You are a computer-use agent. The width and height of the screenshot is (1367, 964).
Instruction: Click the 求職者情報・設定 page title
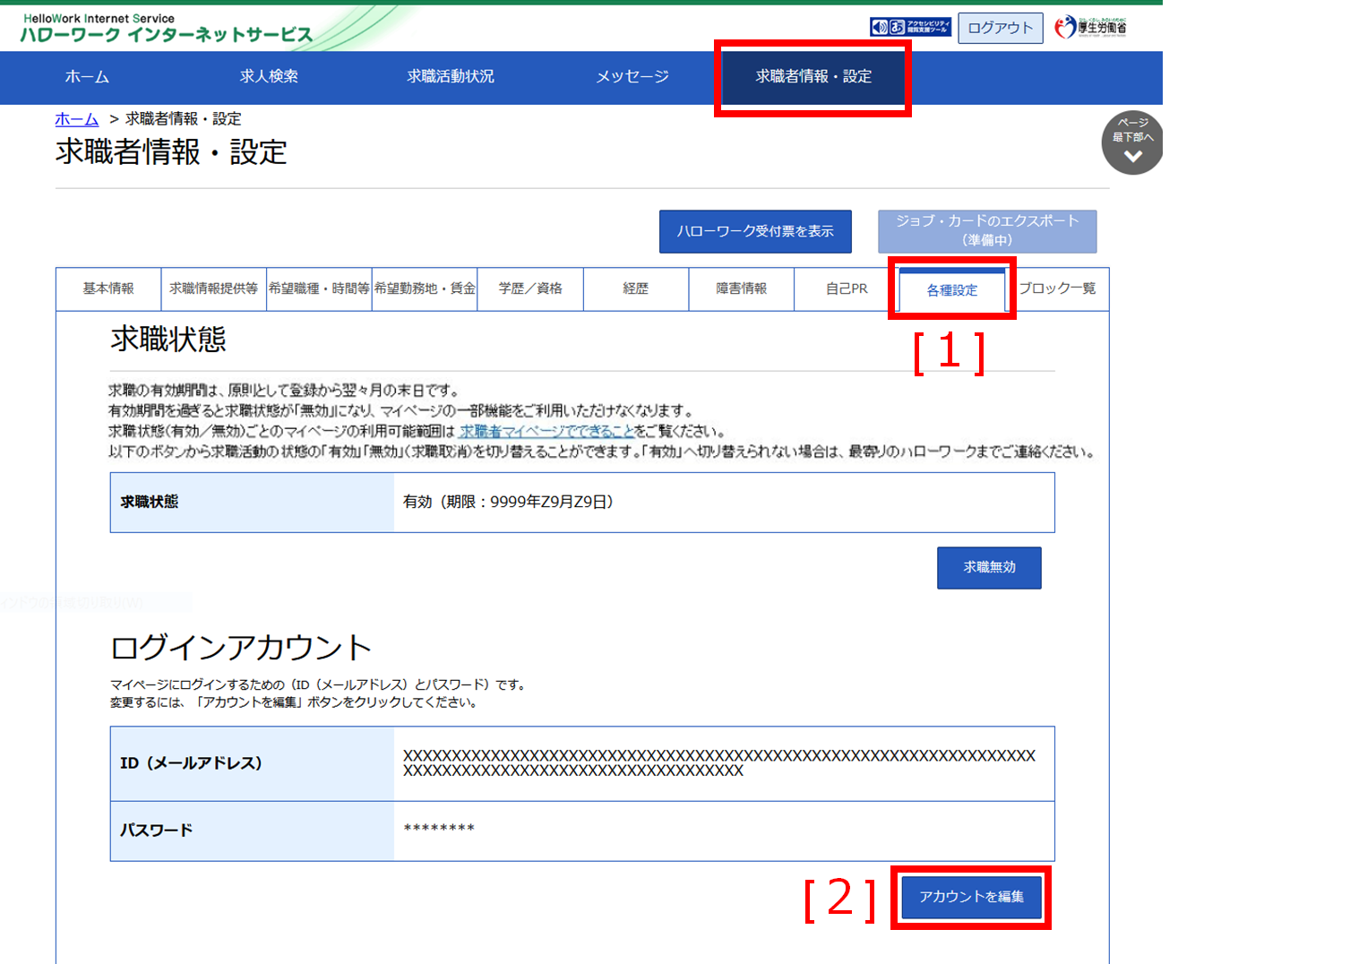[x=171, y=152]
